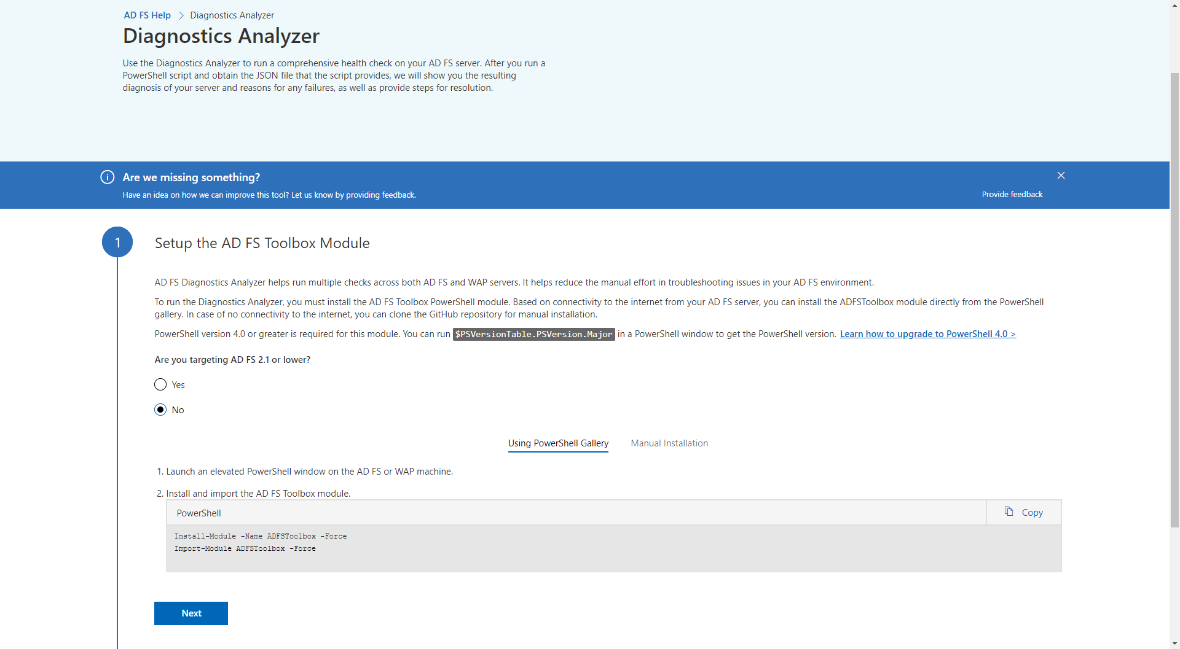The width and height of the screenshot is (1180, 649).
Task: Dismiss the feedback banner with the X icon
Action: tap(1061, 175)
